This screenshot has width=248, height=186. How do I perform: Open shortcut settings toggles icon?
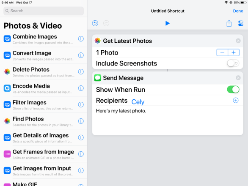240,23
